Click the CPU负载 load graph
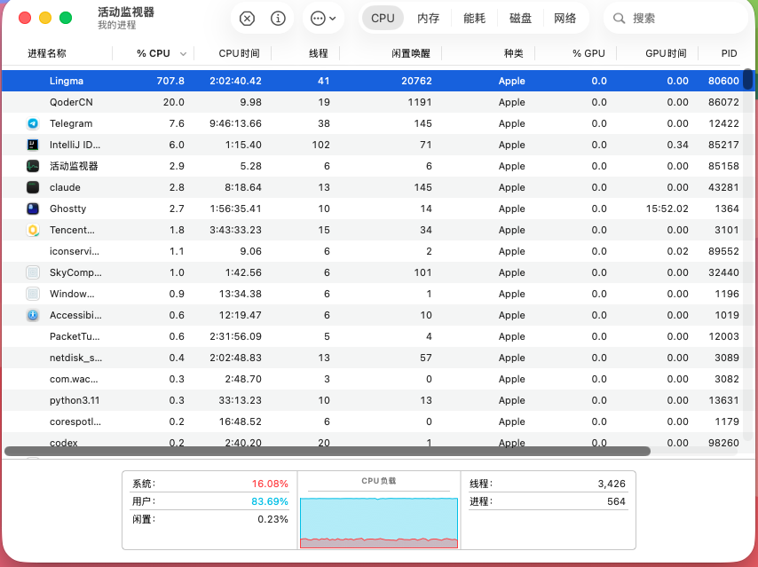 [379, 523]
